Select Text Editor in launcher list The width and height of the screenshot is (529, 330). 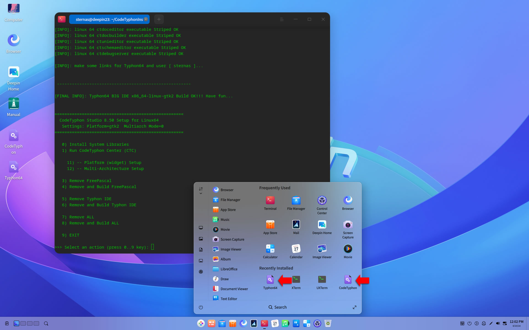click(x=231, y=298)
